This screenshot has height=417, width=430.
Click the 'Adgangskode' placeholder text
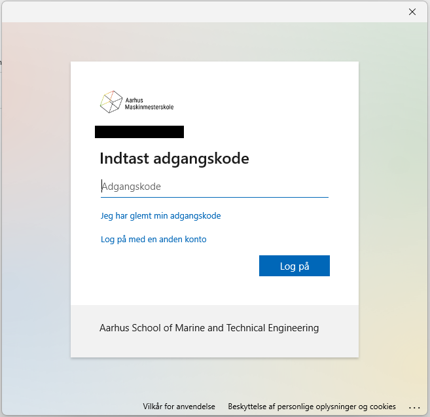(x=132, y=187)
